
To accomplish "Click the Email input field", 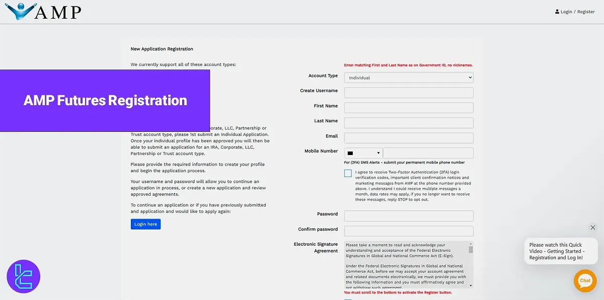I will click(408, 137).
